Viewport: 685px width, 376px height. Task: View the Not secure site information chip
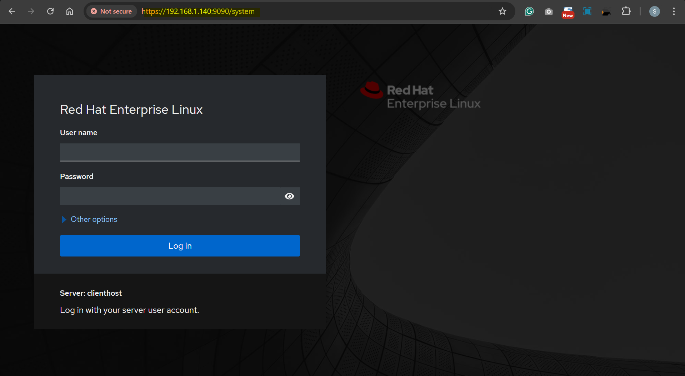pyautogui.click(x=111, y=11)
